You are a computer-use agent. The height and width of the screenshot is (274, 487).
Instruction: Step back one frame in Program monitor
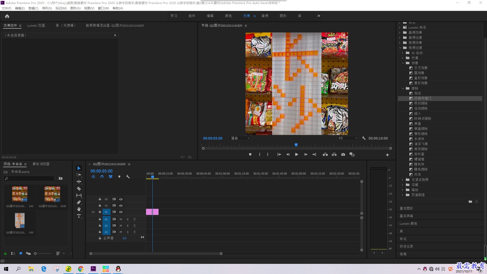pos(288,155)
